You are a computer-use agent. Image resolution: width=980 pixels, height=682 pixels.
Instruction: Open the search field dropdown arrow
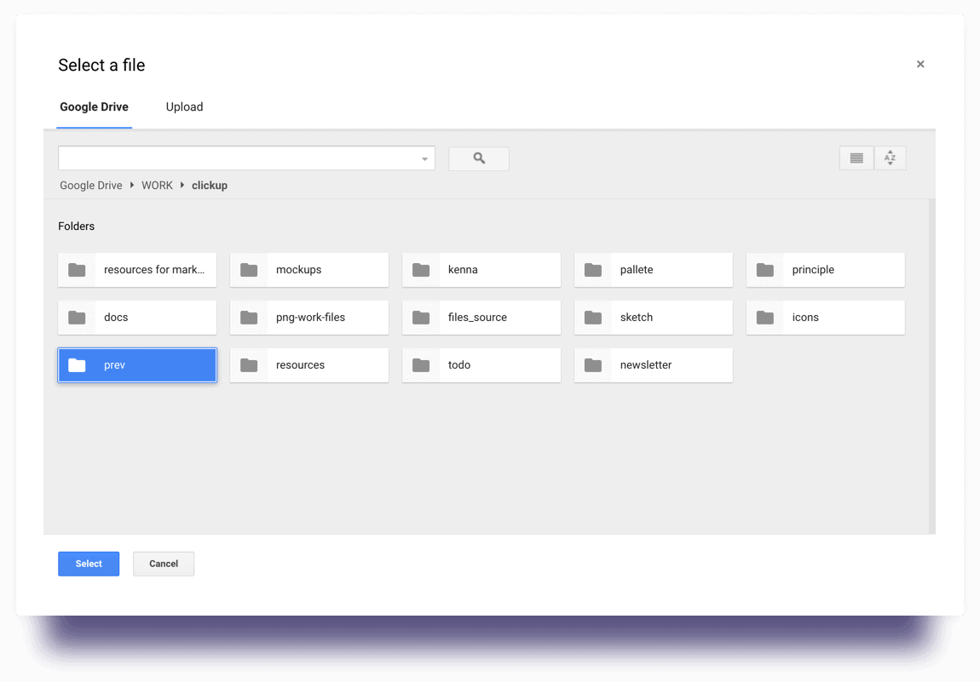click(x=424, y=158)
